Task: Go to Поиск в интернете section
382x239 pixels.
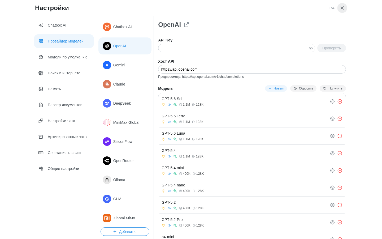Action: (x=64, y=73)
